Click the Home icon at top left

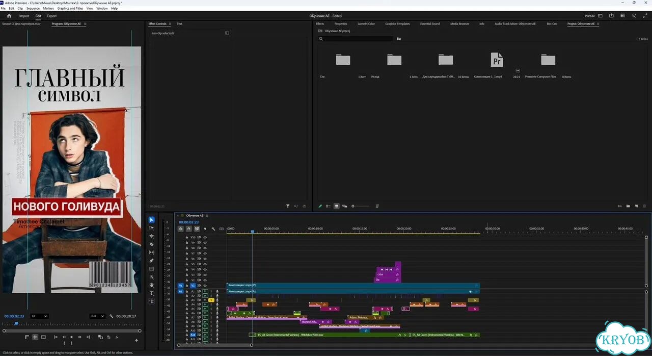click(x=9, y=16)
